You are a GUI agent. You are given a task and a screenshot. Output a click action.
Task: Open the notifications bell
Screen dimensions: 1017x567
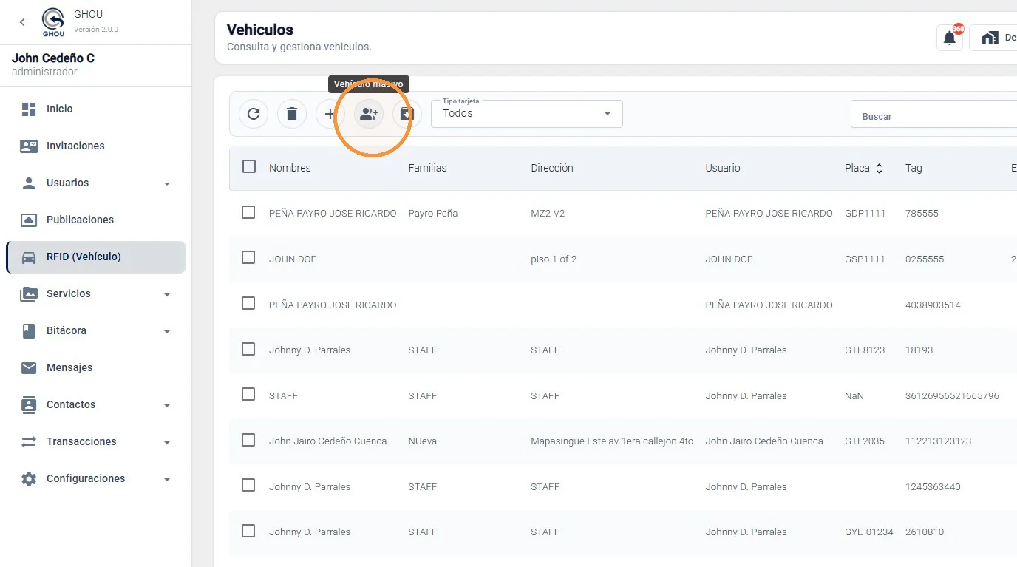(950, 38)
